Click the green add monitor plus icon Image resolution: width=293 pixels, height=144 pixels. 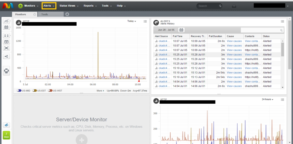(x=20, y=6)
